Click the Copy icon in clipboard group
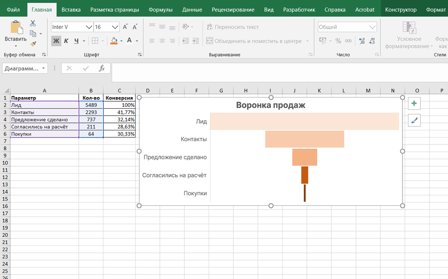Viewport: 448px width, 279px height. click(33, 34)
